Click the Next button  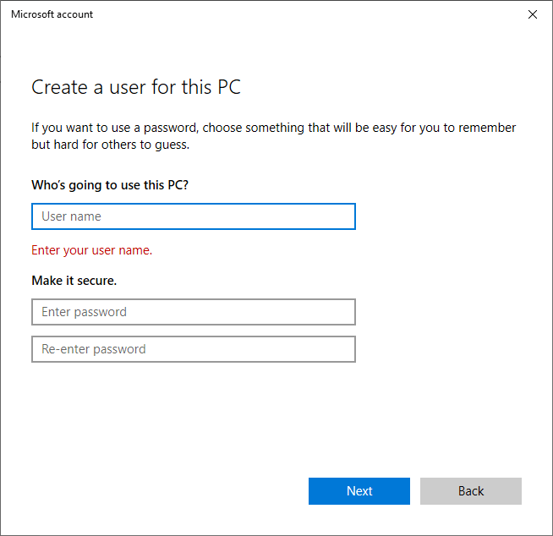coord(359,491)
